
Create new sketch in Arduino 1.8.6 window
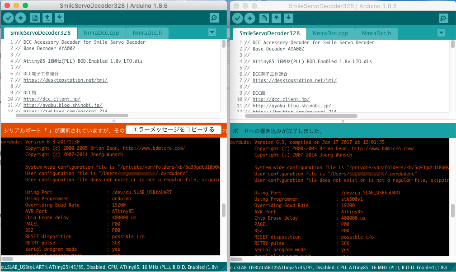click(x=35, y=18)
